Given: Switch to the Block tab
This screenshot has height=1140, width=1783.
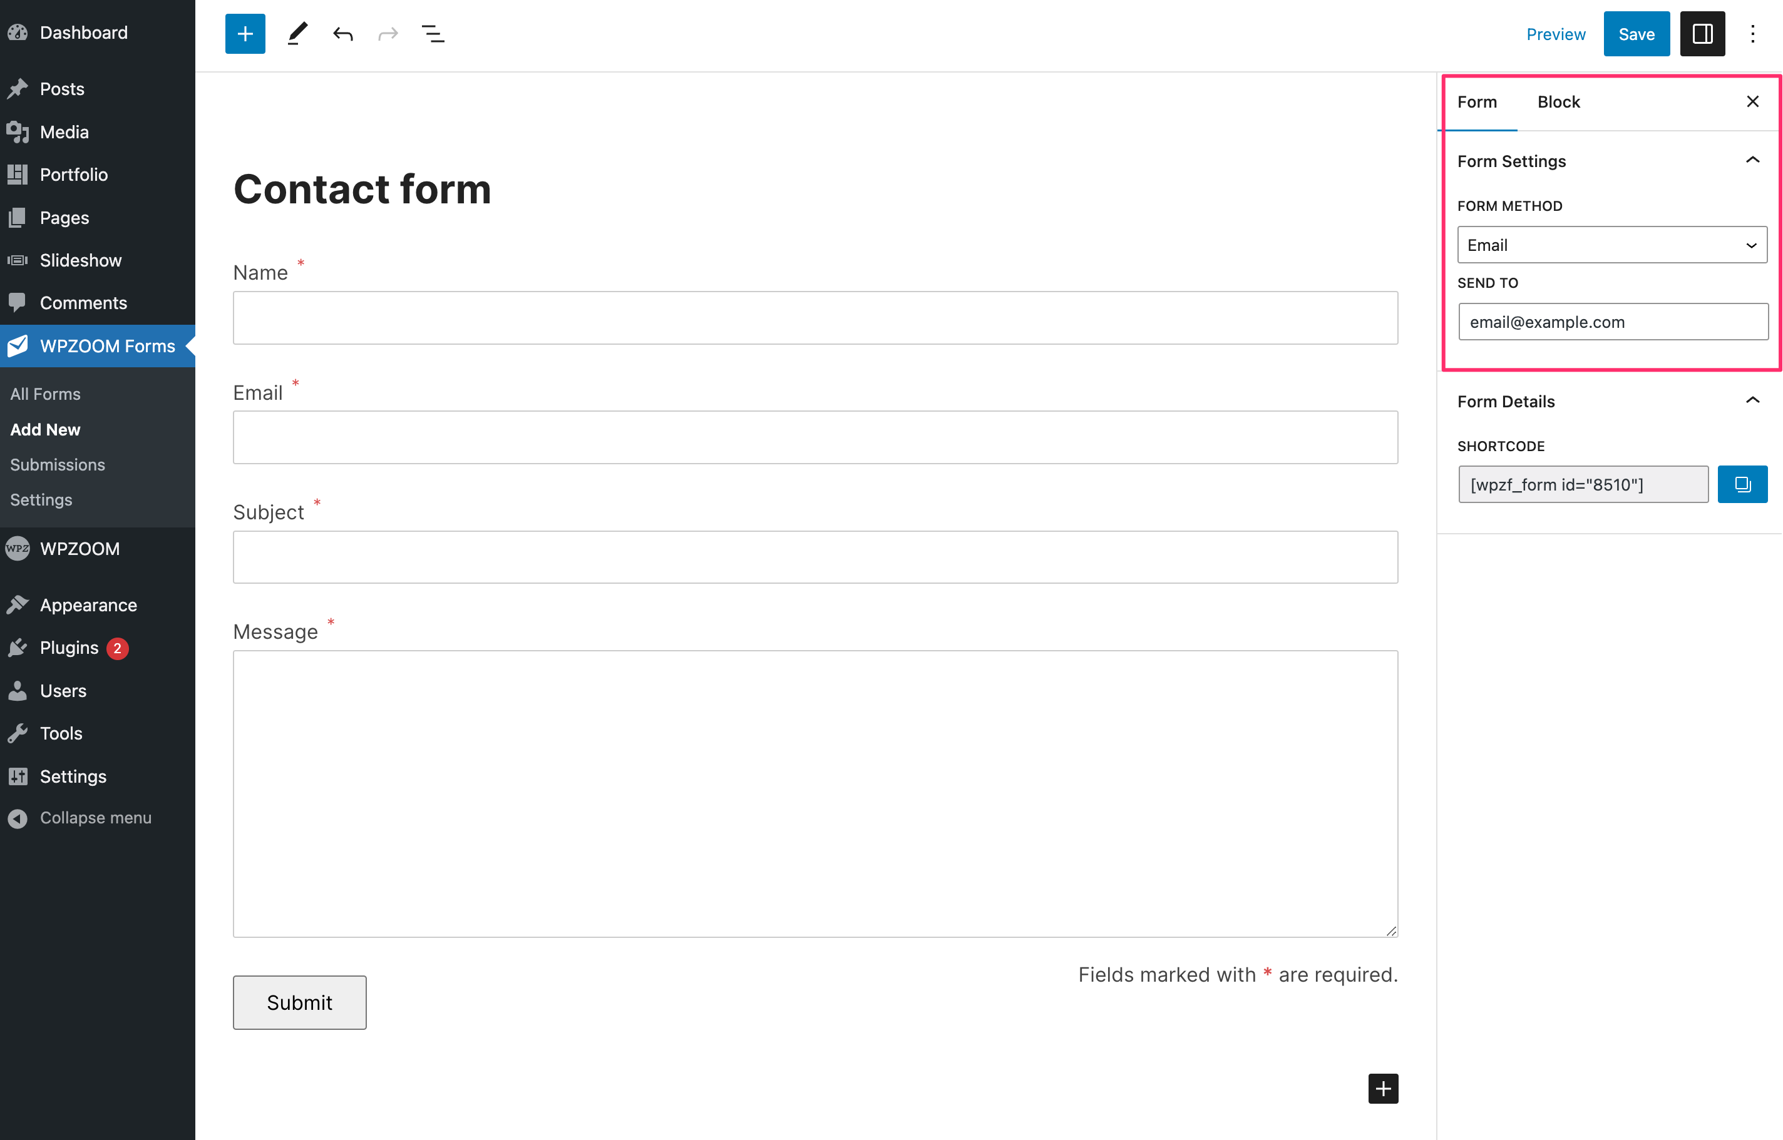Looking at the screenshot, I should (1558, 102).
